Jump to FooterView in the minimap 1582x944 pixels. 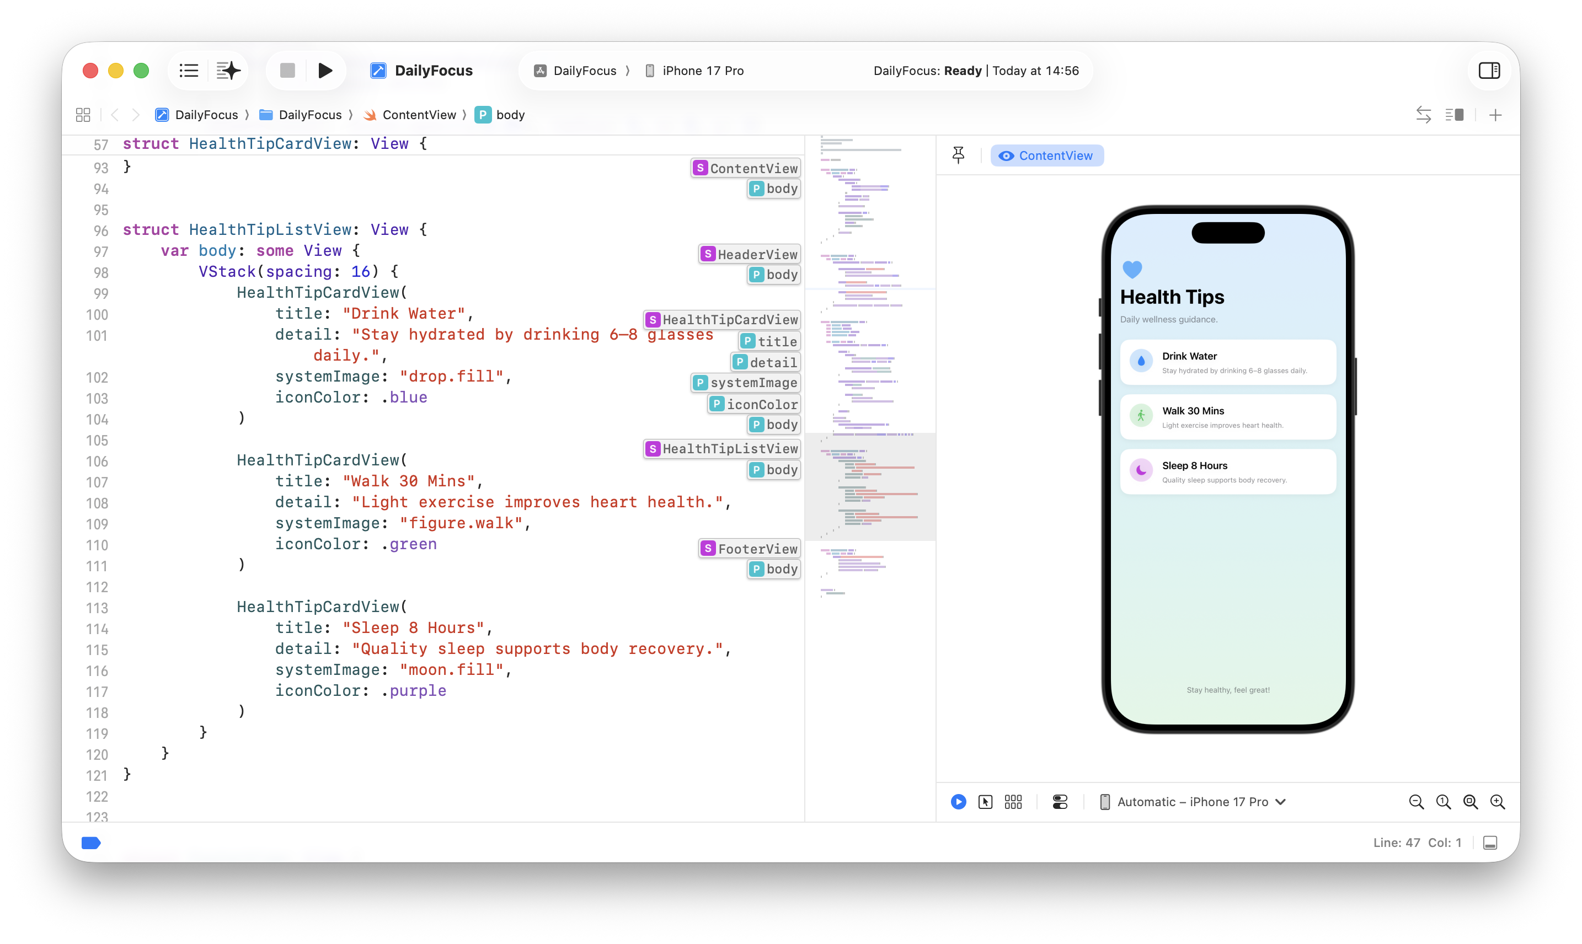tap(749, 549)
